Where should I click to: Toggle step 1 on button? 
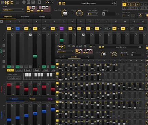pos(9,29)
